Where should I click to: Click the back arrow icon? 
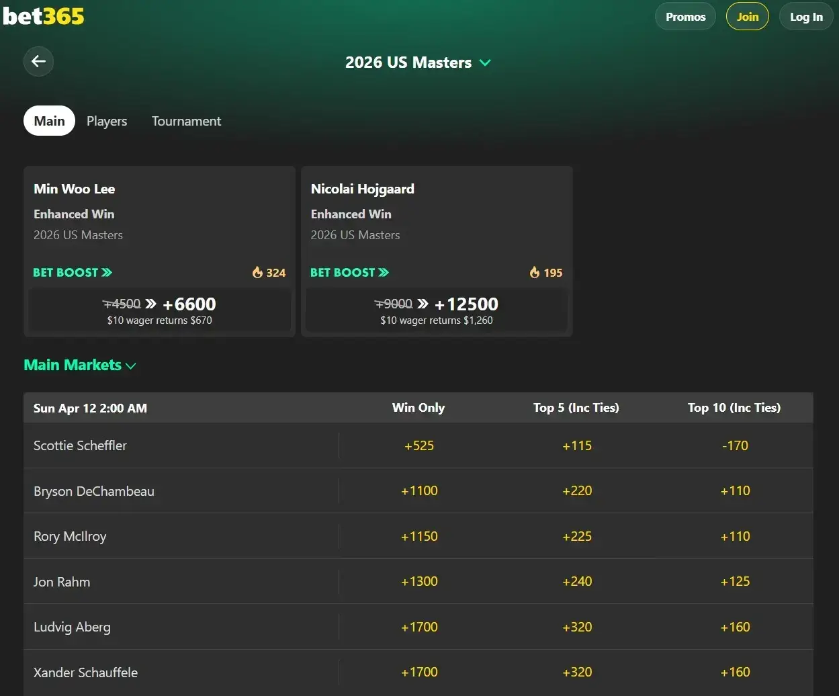(x=38, y=61)
